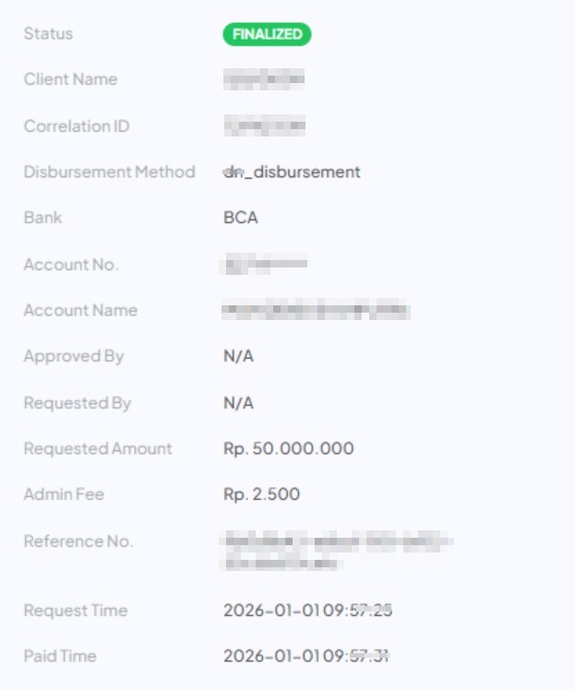Click the blurred Correlation ID value

tap(264, 125)
